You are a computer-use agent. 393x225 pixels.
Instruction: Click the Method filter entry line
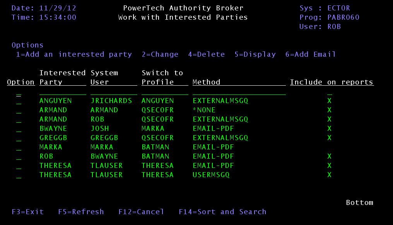click(239, 92)
